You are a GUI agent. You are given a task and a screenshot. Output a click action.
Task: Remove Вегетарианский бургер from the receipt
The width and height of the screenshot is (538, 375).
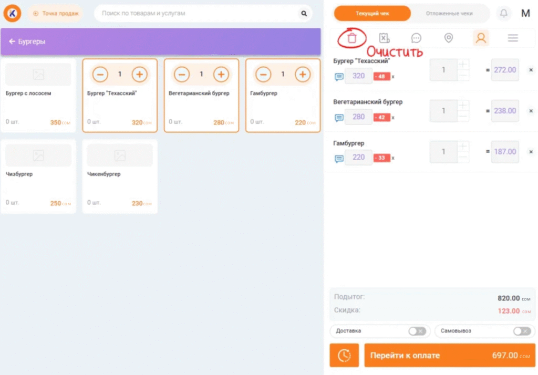(530, 111)
